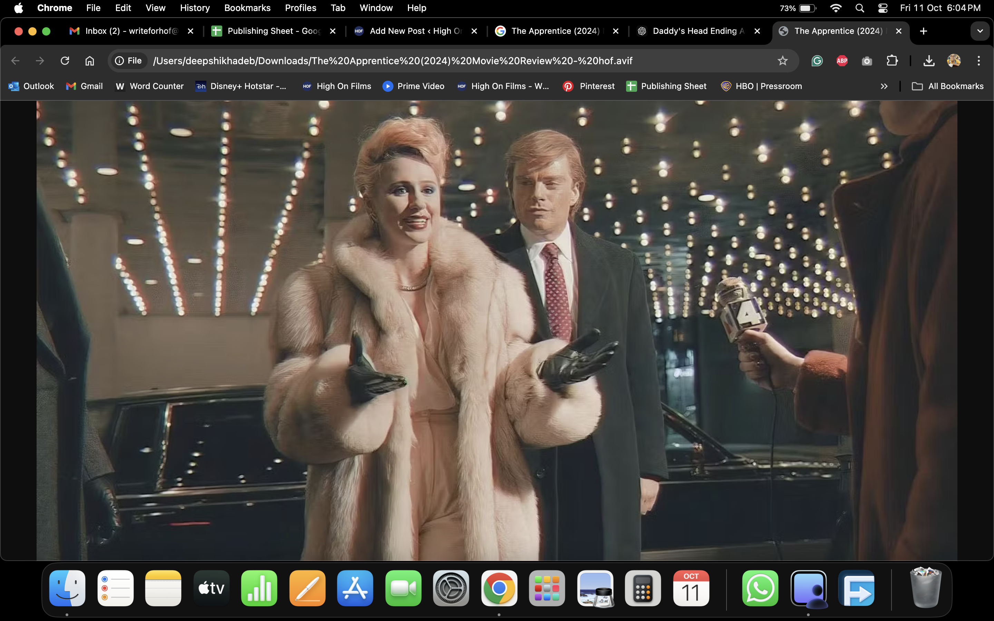
Task: View the File site information chip
Action: [128, 61]
